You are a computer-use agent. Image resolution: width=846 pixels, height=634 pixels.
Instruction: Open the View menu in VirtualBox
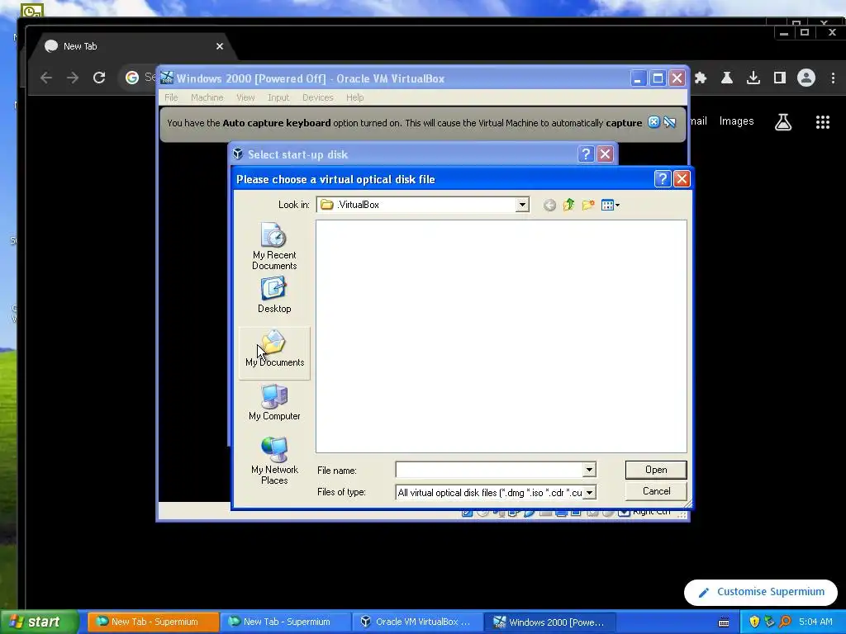(x=245, y=97)
